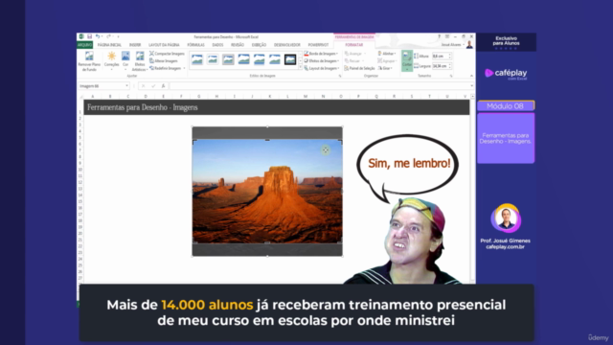This screenshot has width=613, height=345.
Task: Apply the fifth picture style thumbnail
Action: point(260,59)
